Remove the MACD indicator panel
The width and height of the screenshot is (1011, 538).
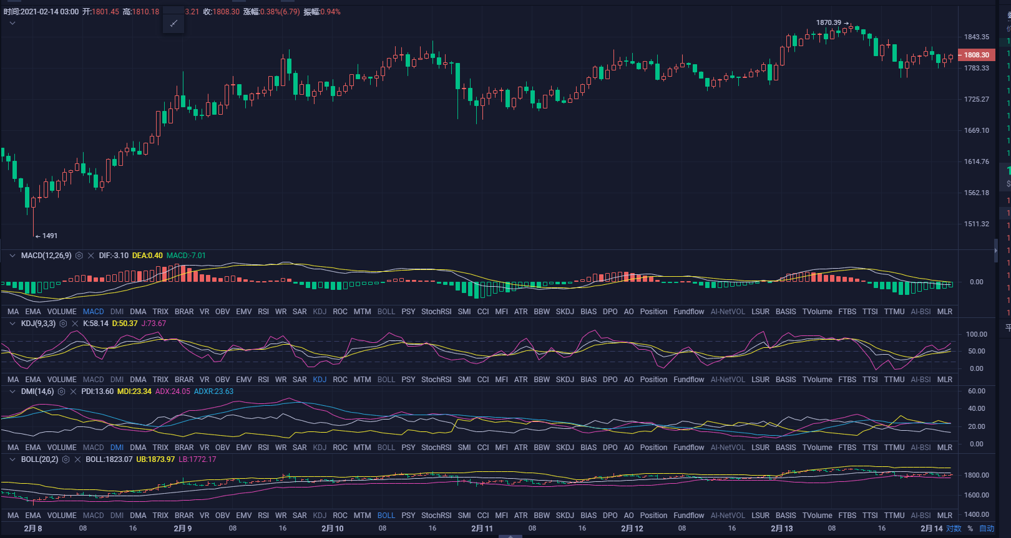pos(91,256)
